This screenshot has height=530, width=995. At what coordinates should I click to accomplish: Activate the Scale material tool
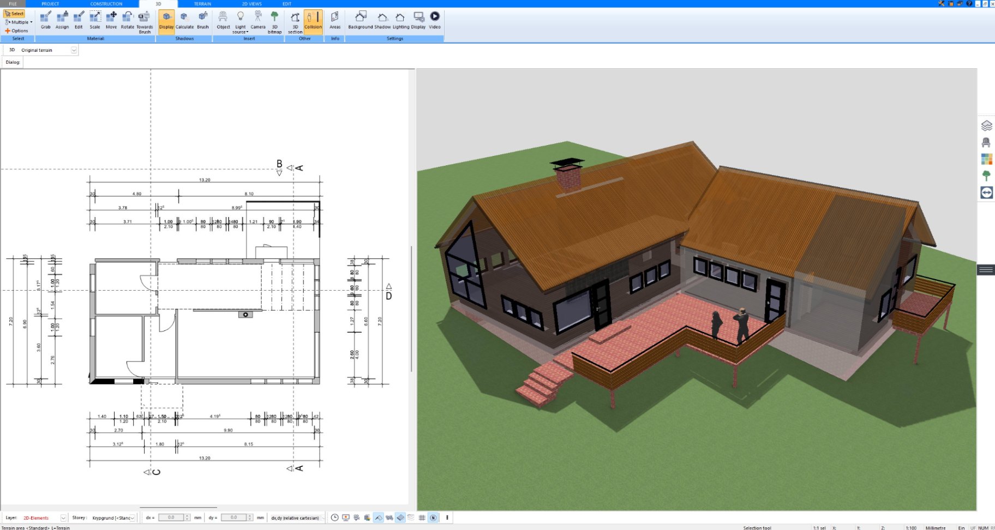click(95, 20)
